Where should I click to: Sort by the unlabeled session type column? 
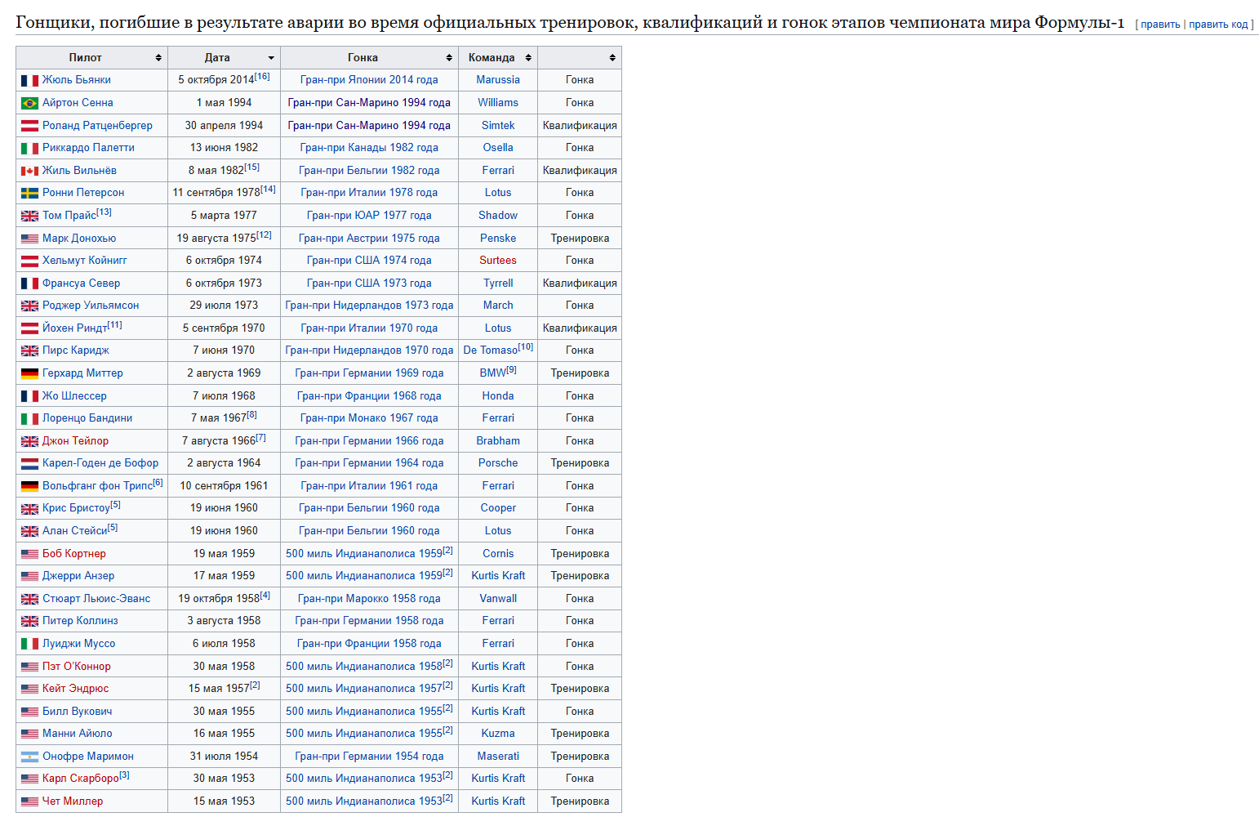point(580,58)
